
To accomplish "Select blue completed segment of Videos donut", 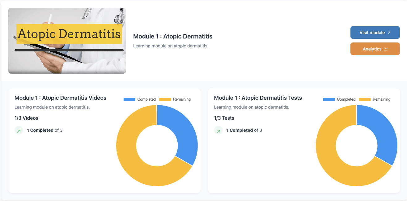I will coord(182,132).
